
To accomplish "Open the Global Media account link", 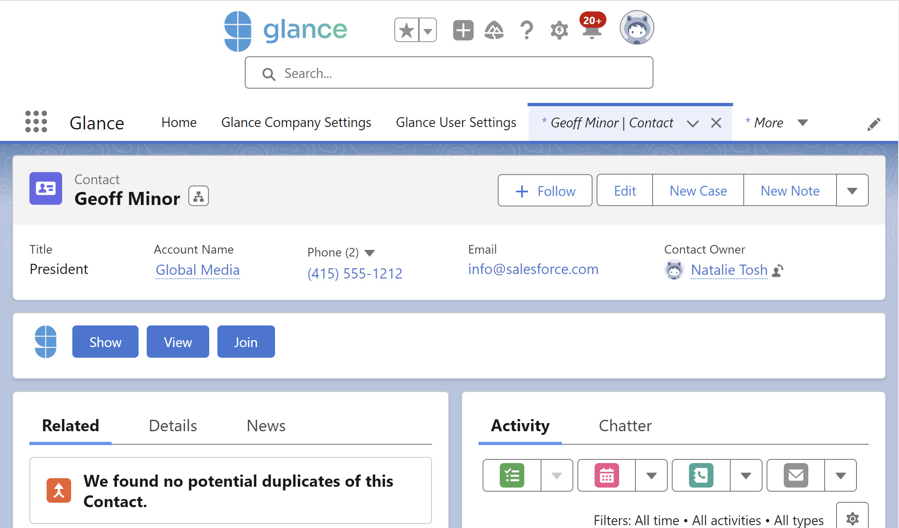I will [x=198, y=270].
